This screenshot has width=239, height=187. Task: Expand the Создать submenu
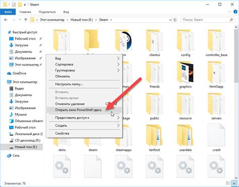(84, 126)
